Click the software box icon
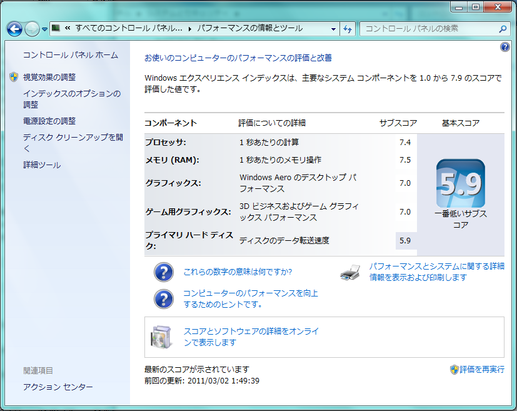Viewport: 517px width, 411px height. 161,337
